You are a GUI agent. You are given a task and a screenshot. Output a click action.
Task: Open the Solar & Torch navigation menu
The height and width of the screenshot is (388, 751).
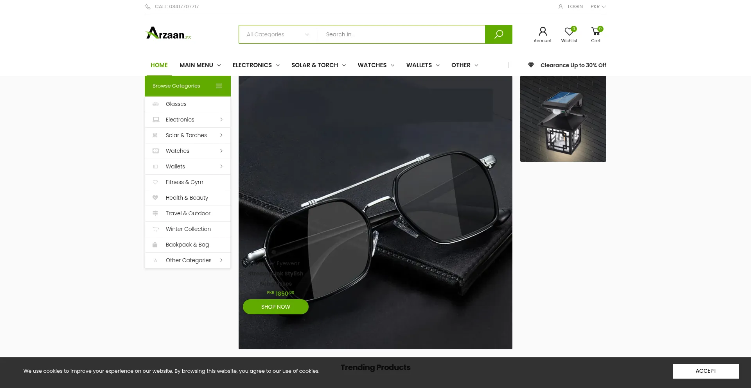318,65
